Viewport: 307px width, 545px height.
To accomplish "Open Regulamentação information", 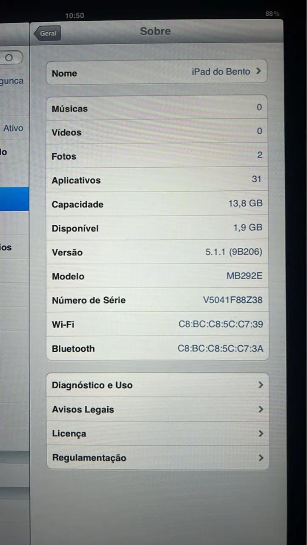I will click(158, 458).
